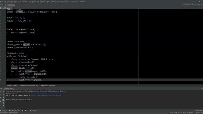Click the Clear All trash icon
Screen dimensions: 203x114
3,106
